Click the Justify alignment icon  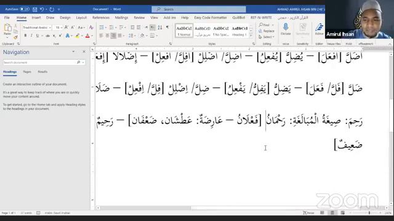pos(120,36)
